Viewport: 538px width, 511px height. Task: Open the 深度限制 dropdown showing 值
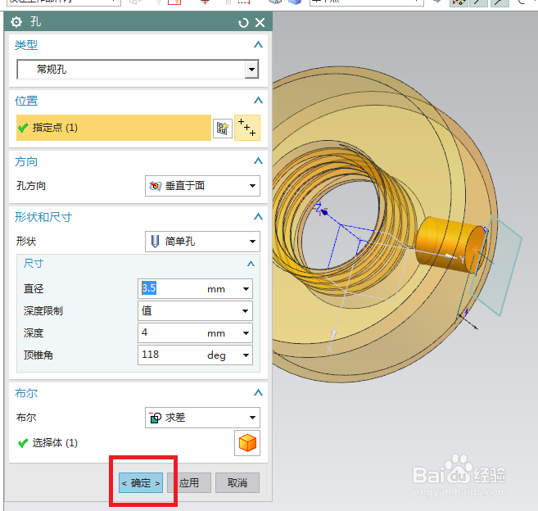(195, 311)
